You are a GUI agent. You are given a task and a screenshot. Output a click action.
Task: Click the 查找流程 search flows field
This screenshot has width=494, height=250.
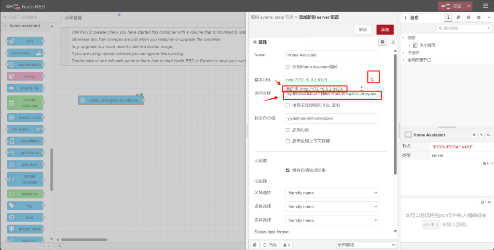(464, 28)
